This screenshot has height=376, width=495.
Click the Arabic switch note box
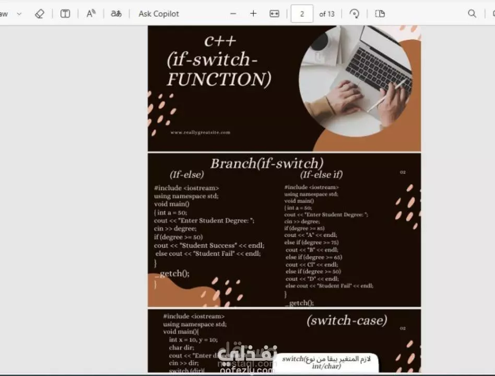[326, 362]
